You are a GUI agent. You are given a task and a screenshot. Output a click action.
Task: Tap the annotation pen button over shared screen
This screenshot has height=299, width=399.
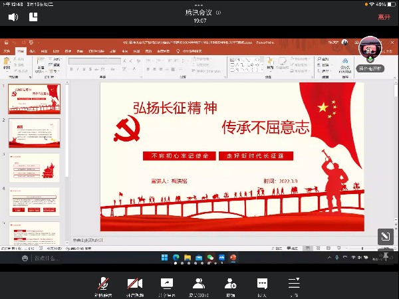pyautogui.click(x=386, y=237)
